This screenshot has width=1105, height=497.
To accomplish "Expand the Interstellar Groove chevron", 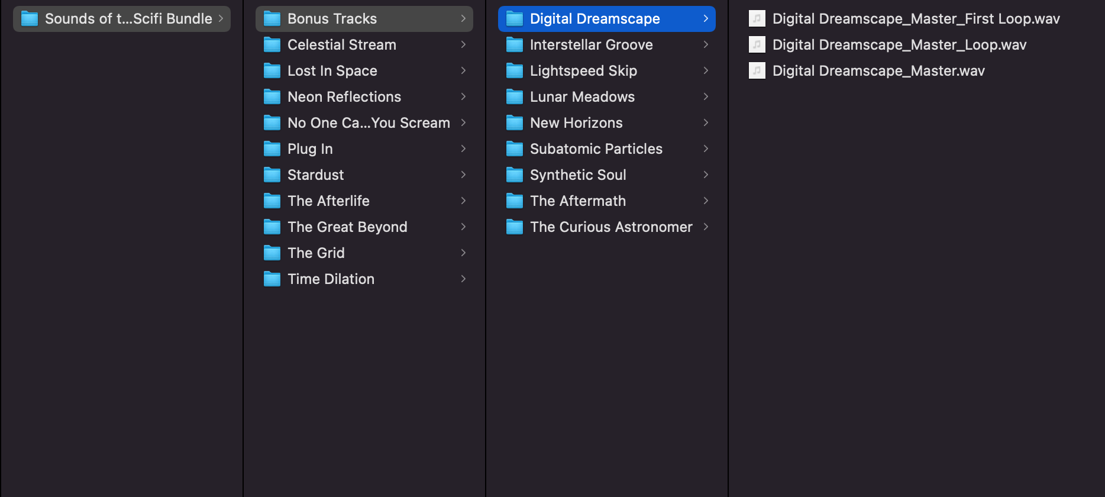I will click(706, 44).
